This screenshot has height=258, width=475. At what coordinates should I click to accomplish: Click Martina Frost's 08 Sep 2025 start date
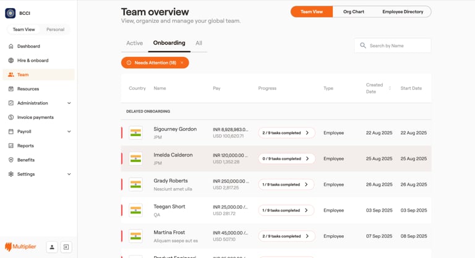pos(414,236)
